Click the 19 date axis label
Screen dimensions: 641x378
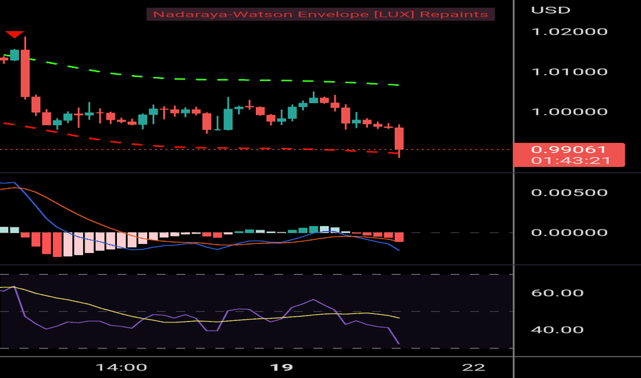tap(282, 368)
